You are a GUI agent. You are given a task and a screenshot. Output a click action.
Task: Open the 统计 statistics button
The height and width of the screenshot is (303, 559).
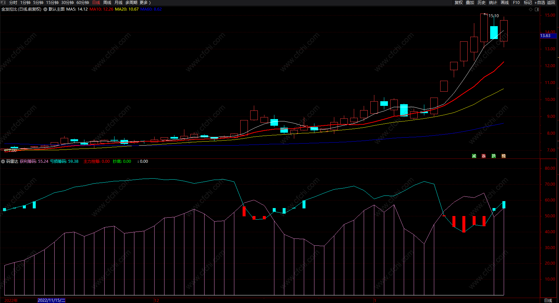pyautogui.click(x=493, y=3)
